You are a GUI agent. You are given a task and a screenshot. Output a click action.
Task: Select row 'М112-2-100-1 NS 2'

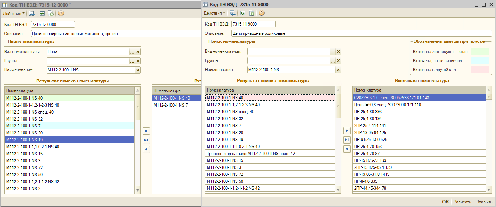point(70,188)
